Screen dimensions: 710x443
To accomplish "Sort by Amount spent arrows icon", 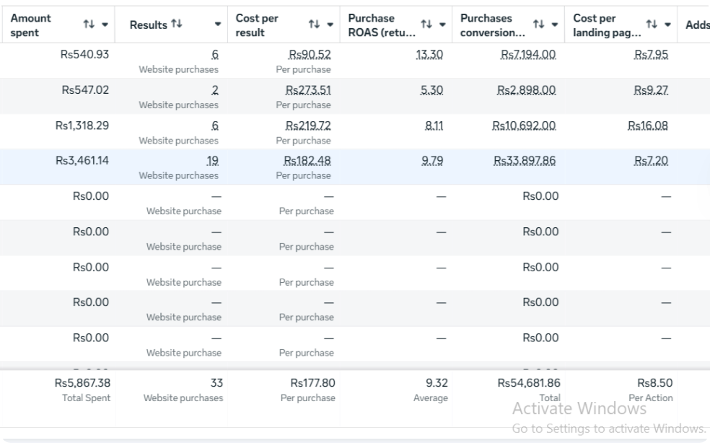I will pyautogui.click(x=89, y=24).
